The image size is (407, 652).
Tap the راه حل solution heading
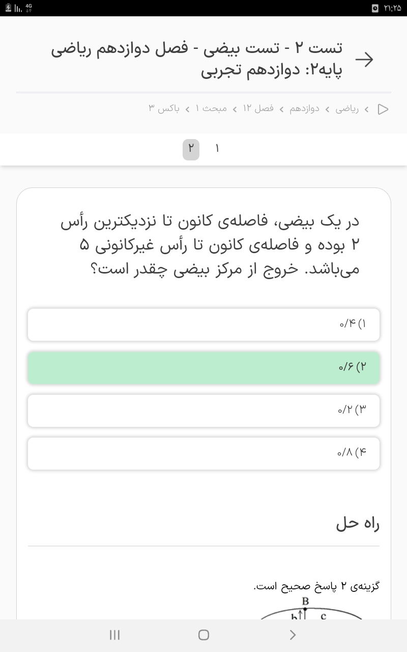358,524
